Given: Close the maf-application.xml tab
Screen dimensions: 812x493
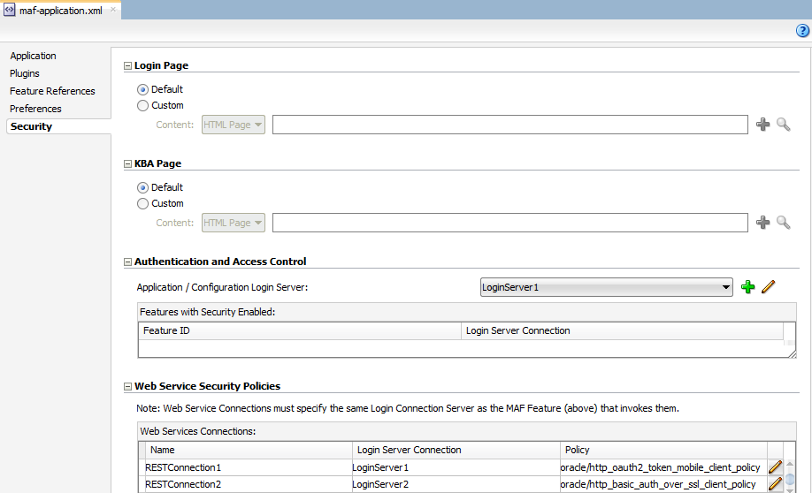Looking at the screenshot, I should click(113, 10).
